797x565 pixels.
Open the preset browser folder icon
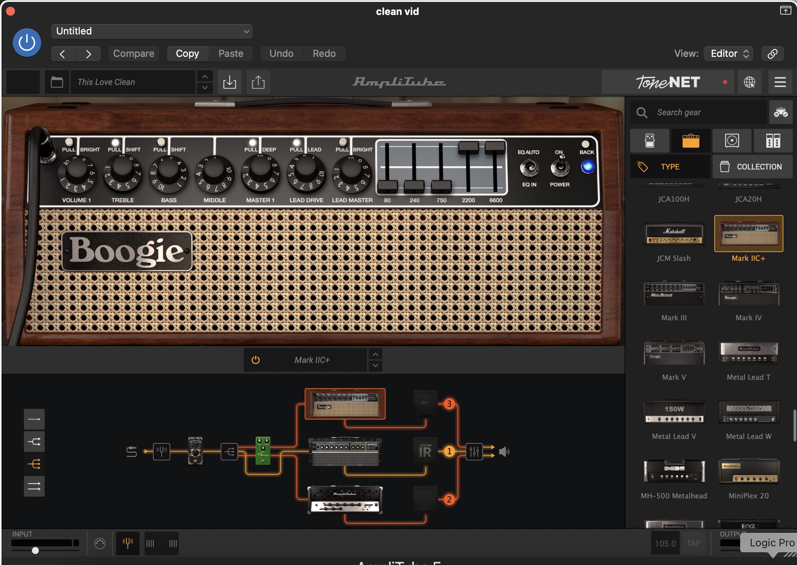(x=57, y=82)
